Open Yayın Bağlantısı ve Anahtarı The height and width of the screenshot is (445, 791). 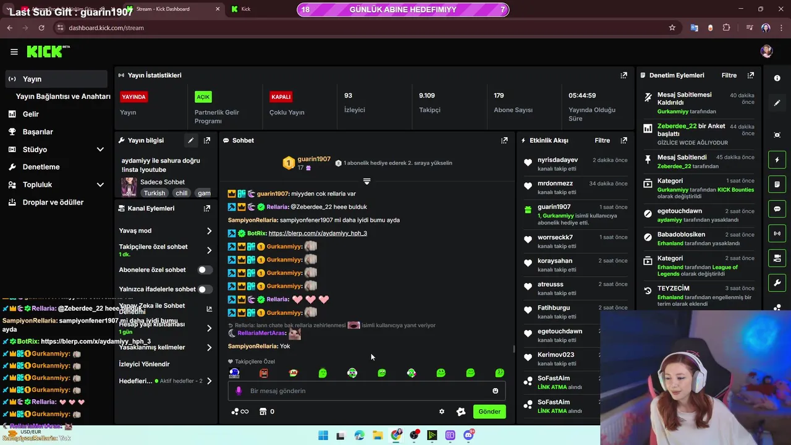[x=63, y=96]
